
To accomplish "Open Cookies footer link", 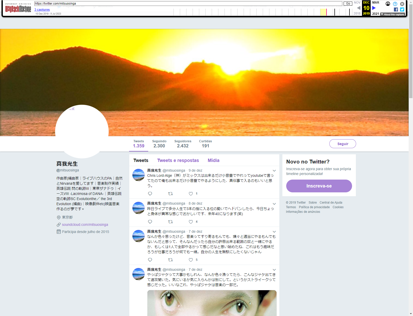I will [x=338, y=207].
